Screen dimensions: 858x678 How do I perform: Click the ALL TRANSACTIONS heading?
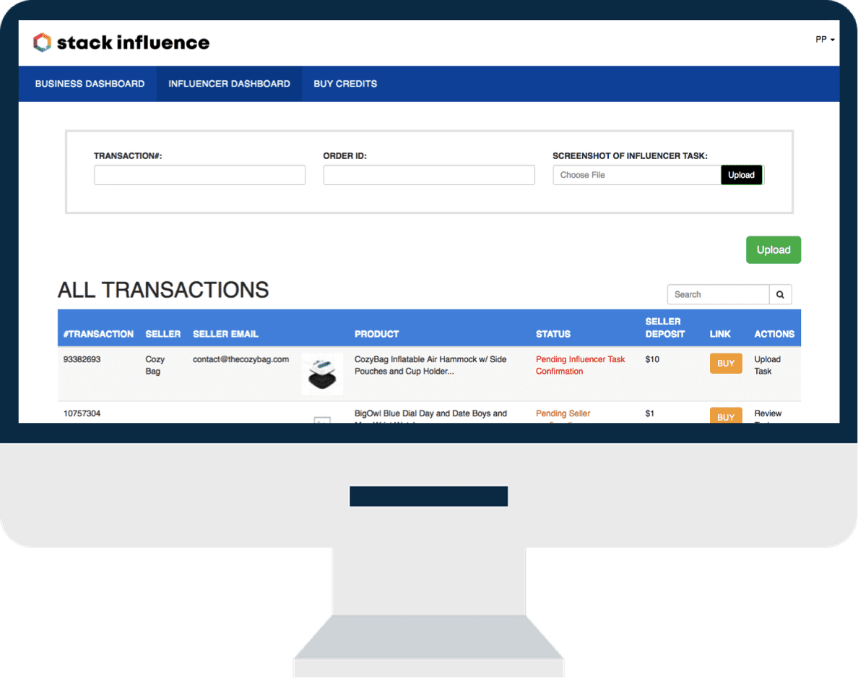click(163, 290)
